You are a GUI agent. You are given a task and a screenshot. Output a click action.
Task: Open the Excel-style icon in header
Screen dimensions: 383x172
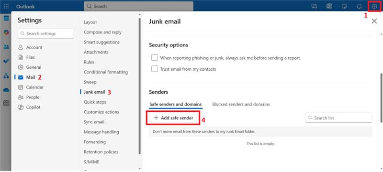[329, 7]
